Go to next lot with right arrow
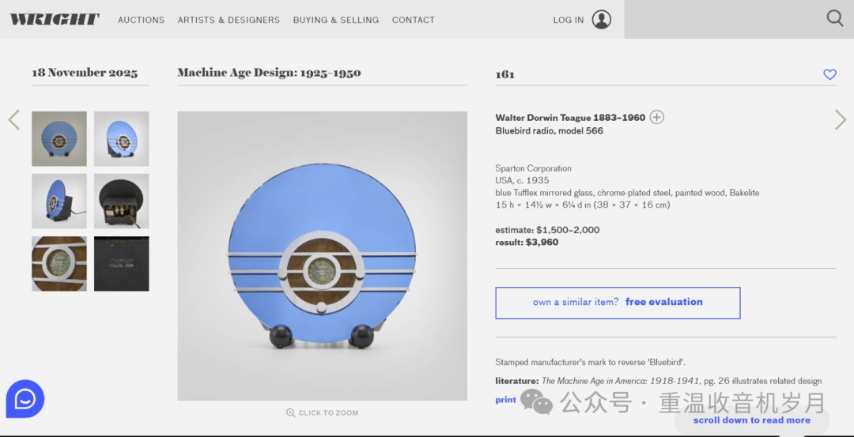 click(840, 120)
